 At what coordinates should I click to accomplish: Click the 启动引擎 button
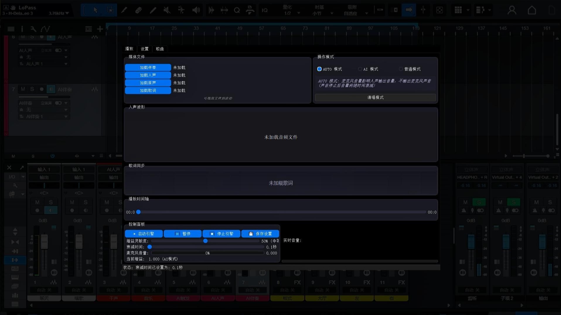(144, 234)
